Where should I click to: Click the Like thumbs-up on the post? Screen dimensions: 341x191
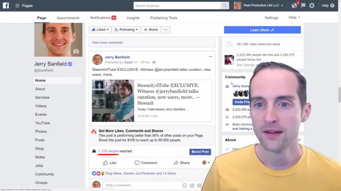pos(110,163)
